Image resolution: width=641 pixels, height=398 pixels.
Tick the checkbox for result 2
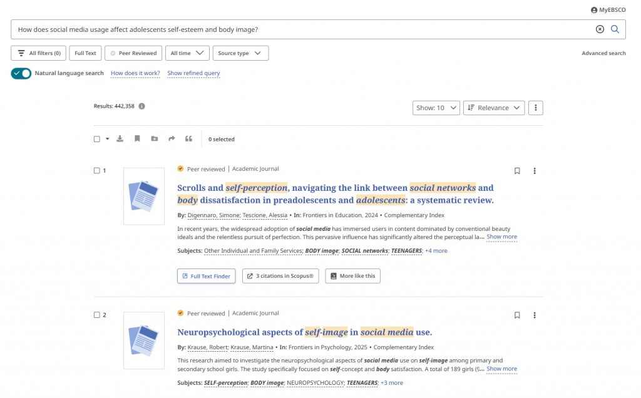(x=97, y=315)
